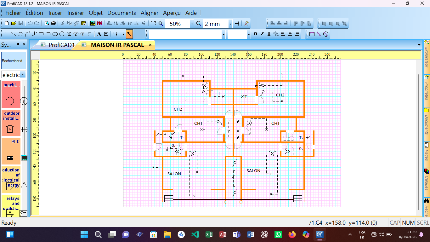Viewport: 430px width, 242px height.
Task: Open the Insérer menu
Action: point(76,13)
